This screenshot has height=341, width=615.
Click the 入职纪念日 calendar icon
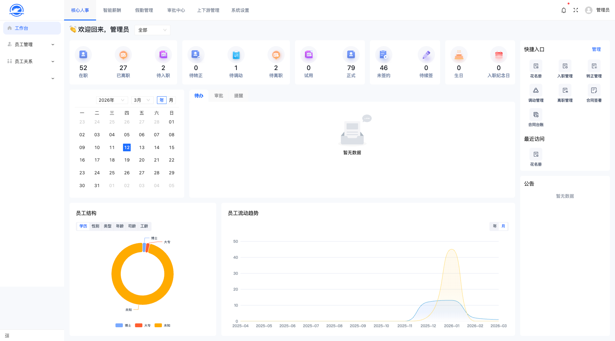[x=499, y=55]
